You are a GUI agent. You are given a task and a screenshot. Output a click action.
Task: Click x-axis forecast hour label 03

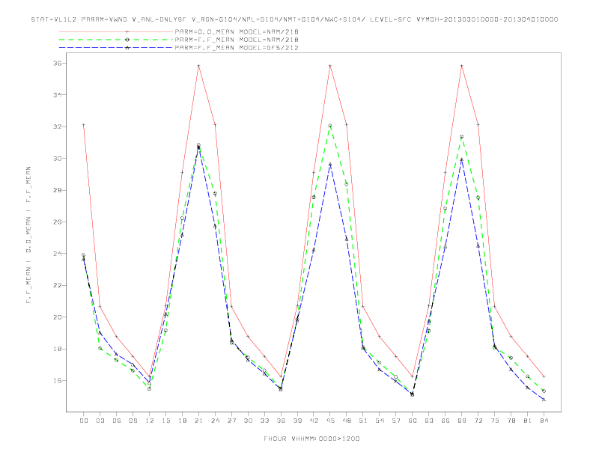pos(100,421)
